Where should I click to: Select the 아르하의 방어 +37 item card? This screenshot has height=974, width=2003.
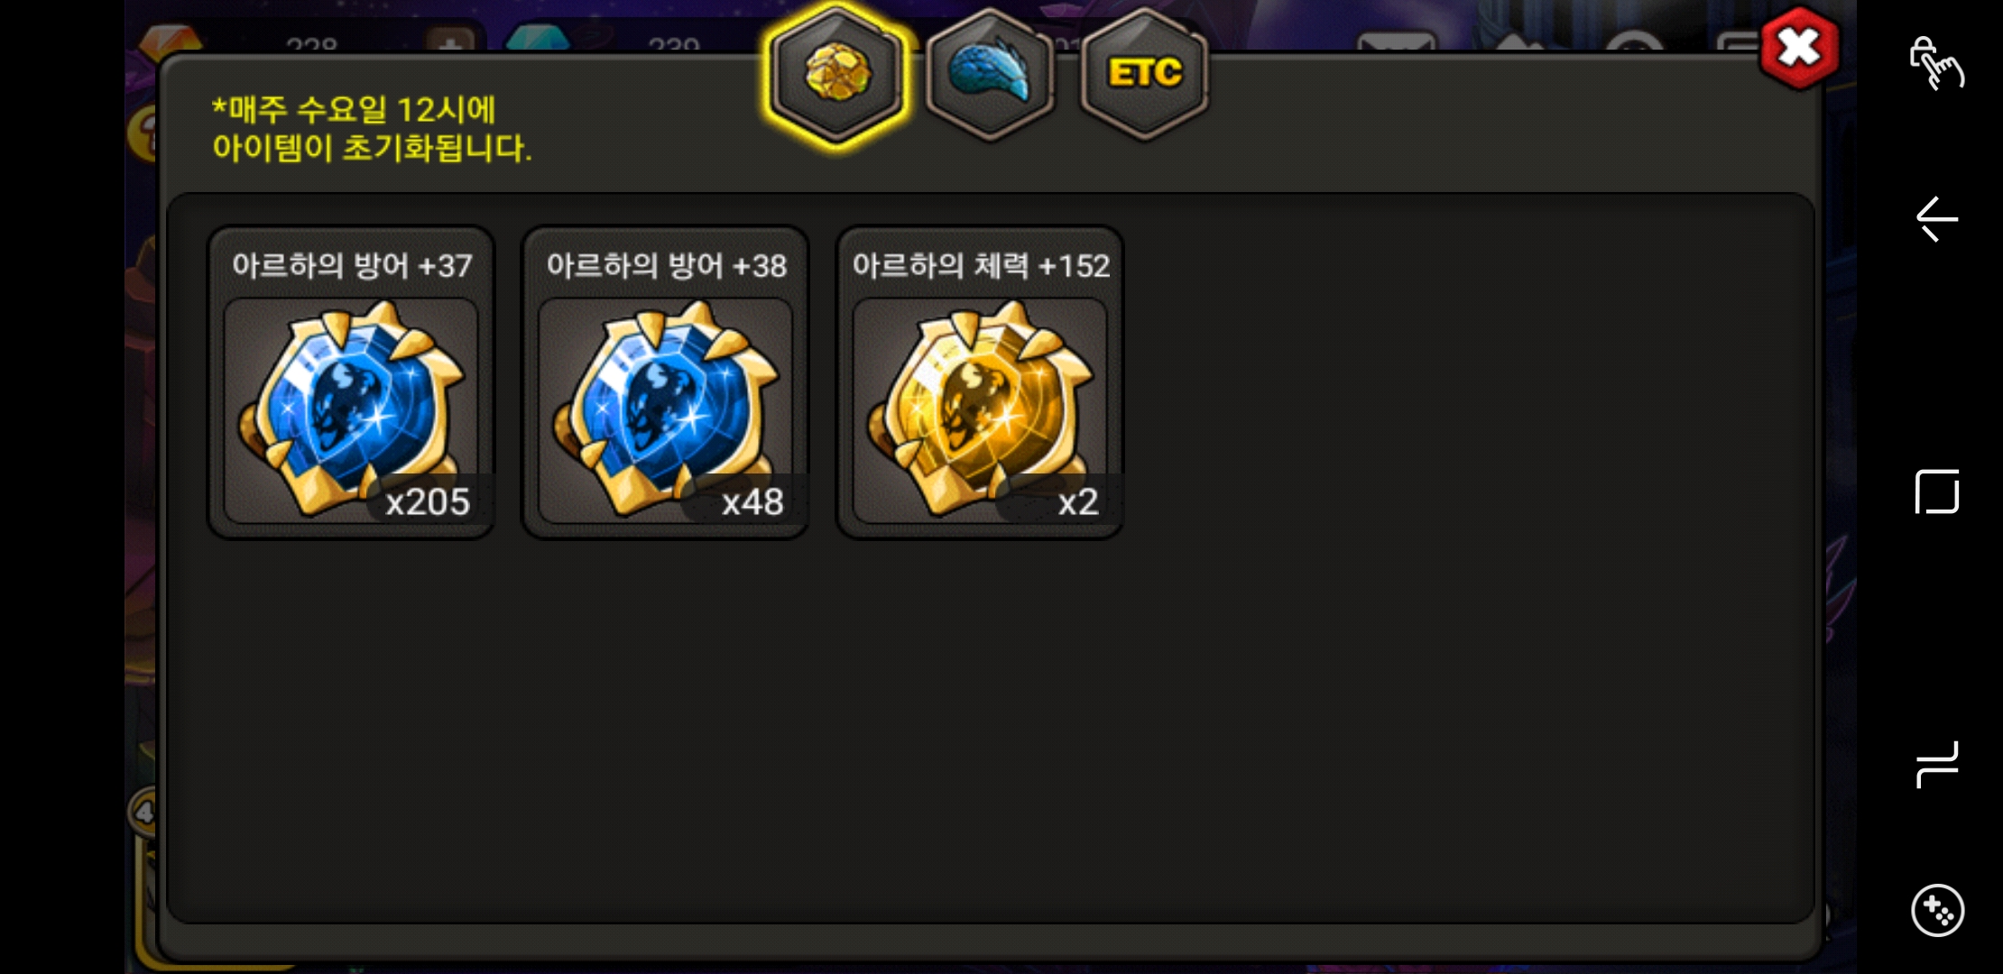351,382
